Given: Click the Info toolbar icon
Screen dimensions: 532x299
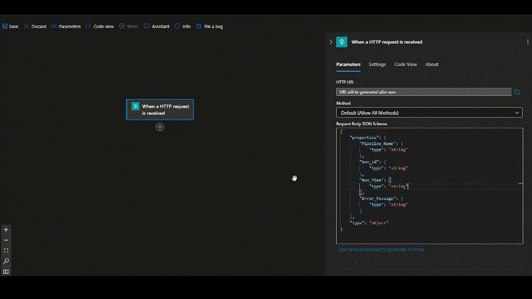Looking at the screenshot, I should pyautogui.click(x=183, y=26).
